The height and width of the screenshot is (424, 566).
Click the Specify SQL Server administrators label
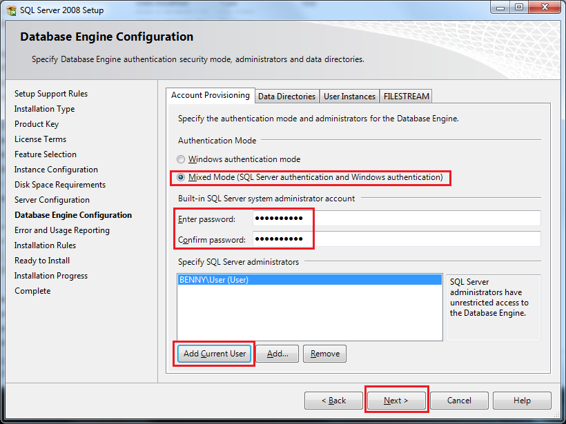click(238, 262)
